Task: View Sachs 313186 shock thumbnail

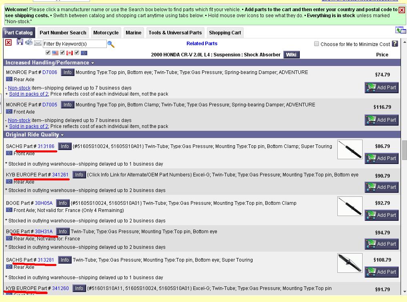Action: (350, 150)
